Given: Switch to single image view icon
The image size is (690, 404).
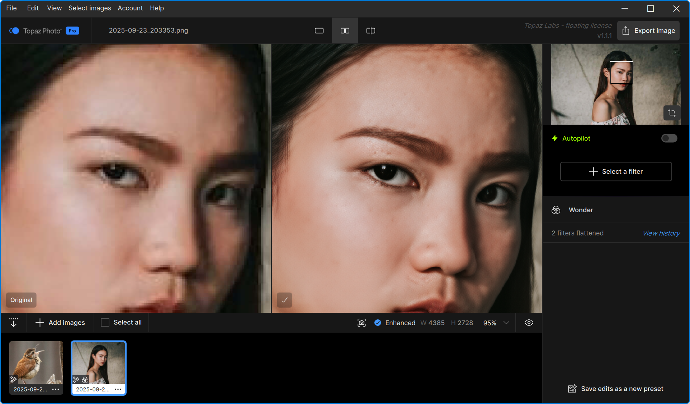Looking at the screenshot, I should pyautogui.click(x=319, y=31).
